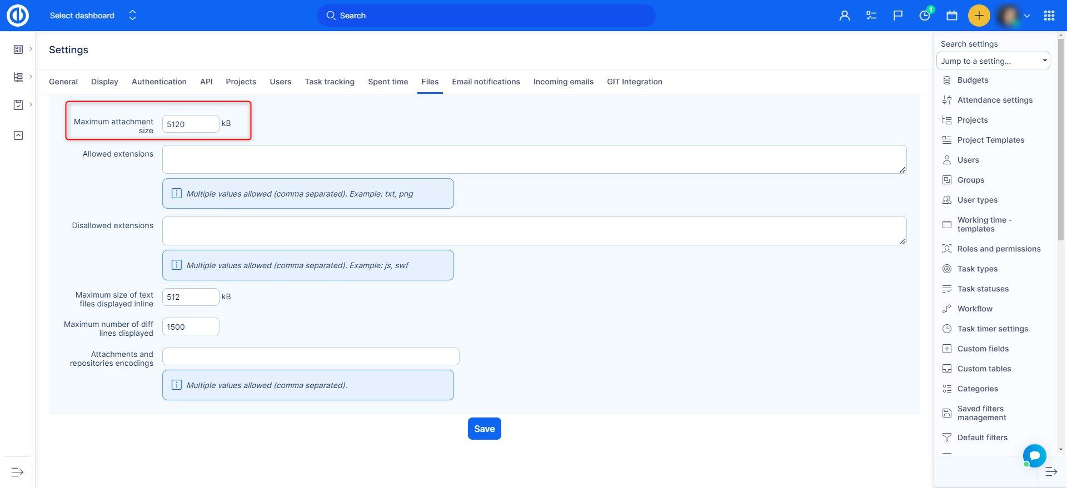This screenshot has height=488, width=1067.
Task: Click the Maximum attachment size field
Action: tap(190, 124)
